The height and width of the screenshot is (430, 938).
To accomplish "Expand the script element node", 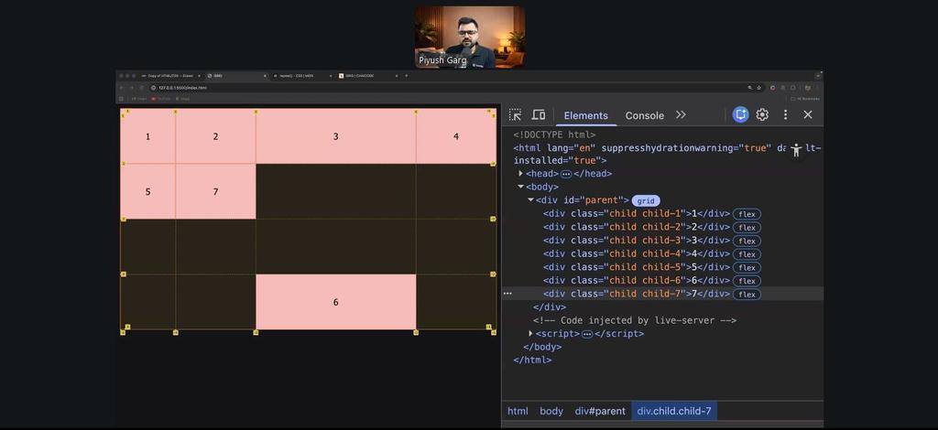I will coord(530,333).
